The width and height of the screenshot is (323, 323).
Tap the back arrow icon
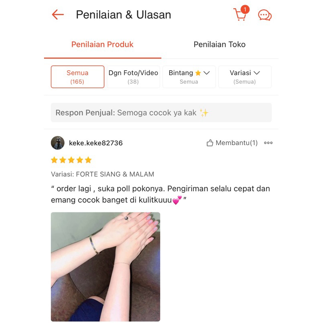point(58,15)
